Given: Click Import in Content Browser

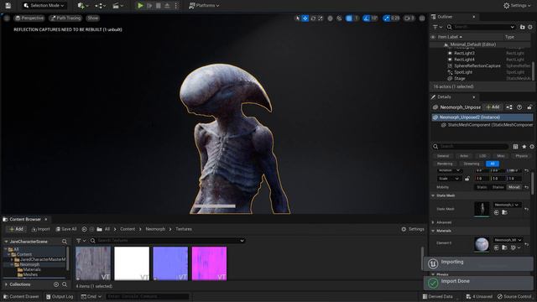Looking at the screenshot, I should pyautogui.click(x=41, y=229).
